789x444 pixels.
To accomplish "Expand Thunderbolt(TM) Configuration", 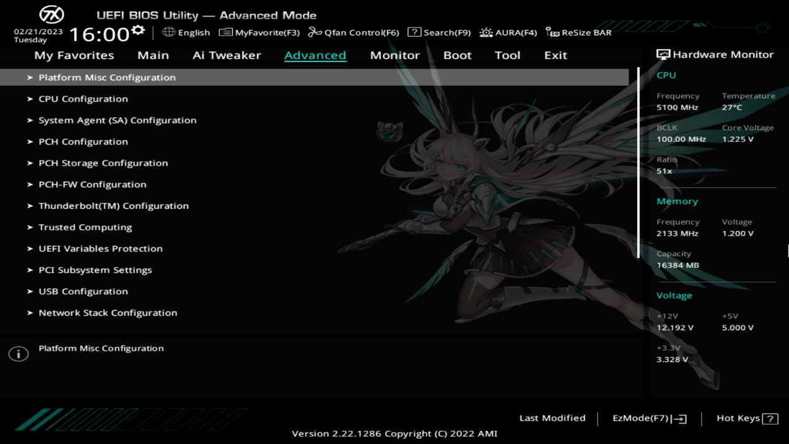I will tap(113, 206).
